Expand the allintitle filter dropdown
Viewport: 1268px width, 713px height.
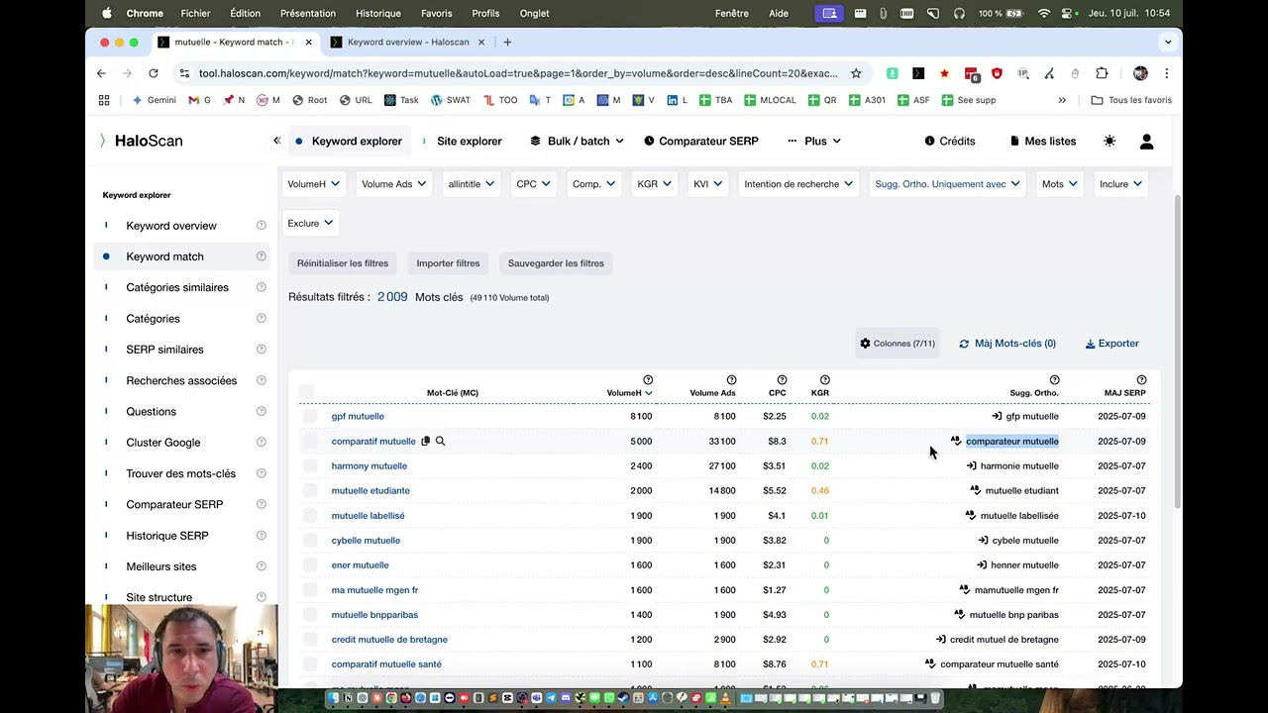[x=471, y=184]
